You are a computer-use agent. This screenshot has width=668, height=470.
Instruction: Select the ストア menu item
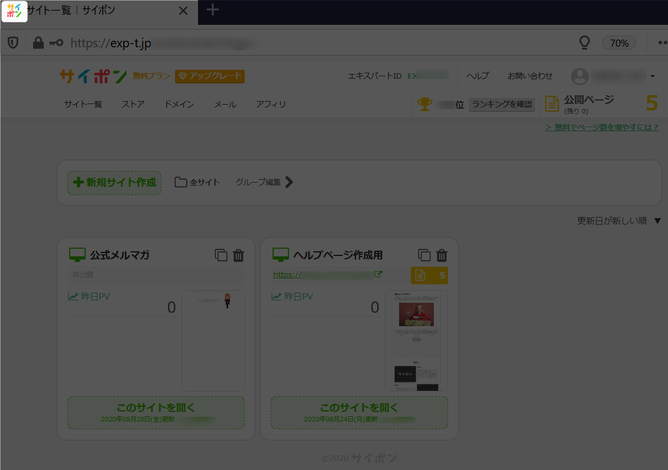click(x=133, y=105)
